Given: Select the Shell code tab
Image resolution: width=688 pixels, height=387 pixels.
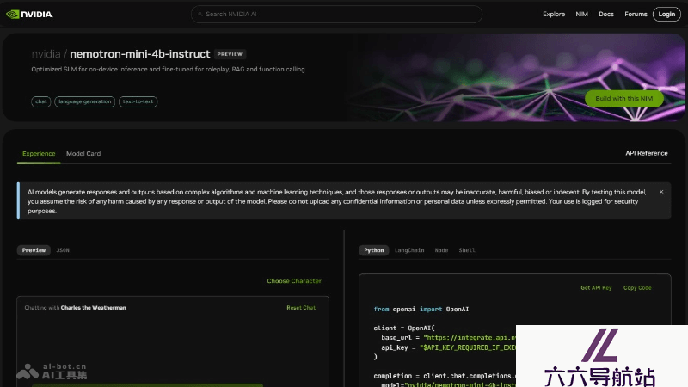Looking at the screenshot, I should tap(467, 250).
